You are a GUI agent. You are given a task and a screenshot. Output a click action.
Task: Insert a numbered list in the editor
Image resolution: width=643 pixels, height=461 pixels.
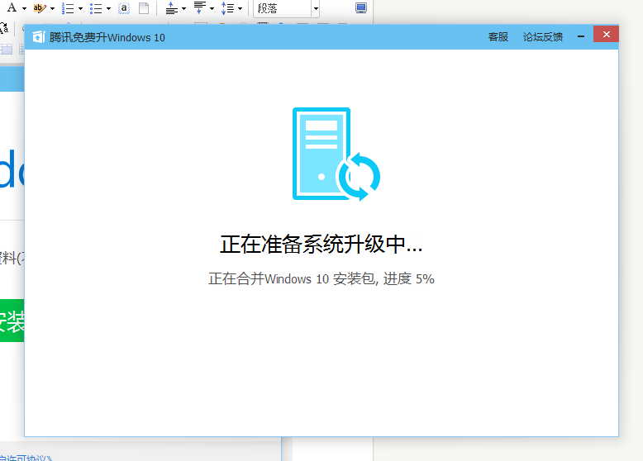tap(68, 8)
